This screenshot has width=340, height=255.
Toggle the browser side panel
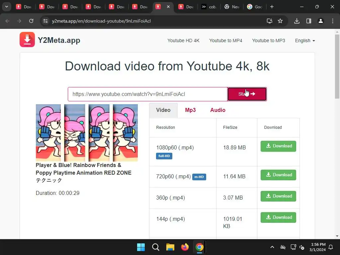[x=308, y=21]
